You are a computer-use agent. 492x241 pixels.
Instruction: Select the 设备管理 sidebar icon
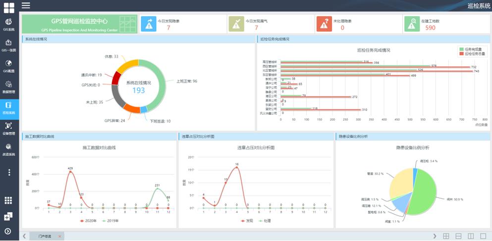click(9, 128)
